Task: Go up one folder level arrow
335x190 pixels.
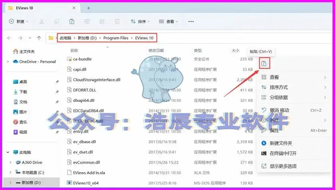Action: tap(39, 38)
